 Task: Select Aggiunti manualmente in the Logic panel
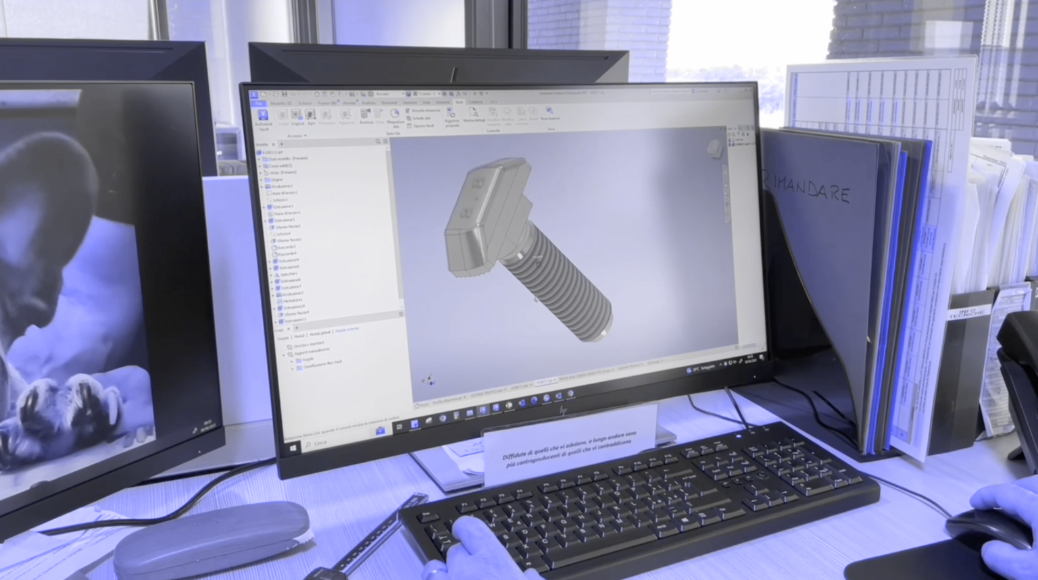[307, 350]
